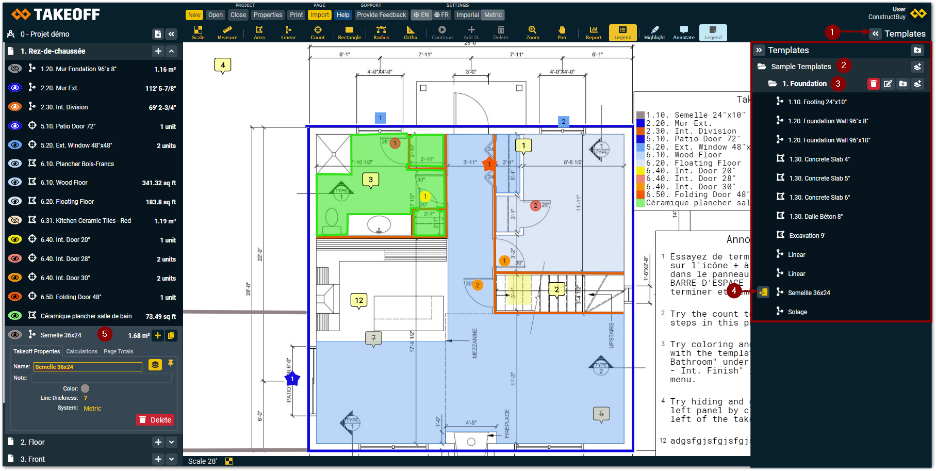Expand the 2. Floor page section

click(x=171, y=442)
